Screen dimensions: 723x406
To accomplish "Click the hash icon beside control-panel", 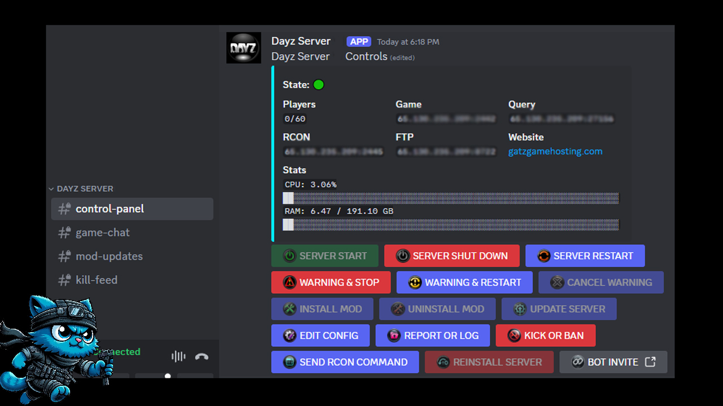I will point(64,209).
